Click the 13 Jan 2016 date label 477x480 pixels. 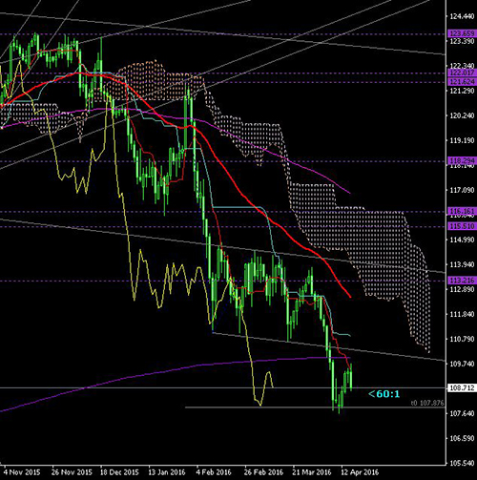167,472
